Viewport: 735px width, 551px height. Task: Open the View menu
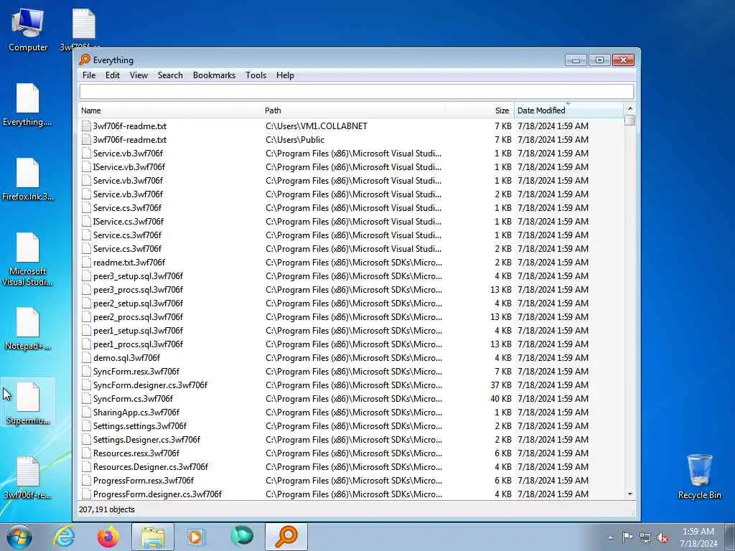[x=139, y=75]
